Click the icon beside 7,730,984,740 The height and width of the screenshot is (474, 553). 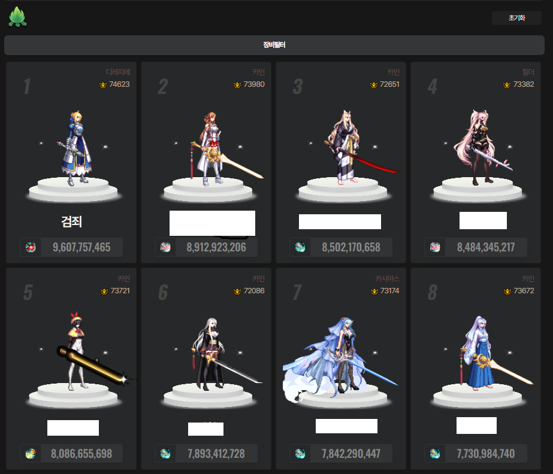435,454
